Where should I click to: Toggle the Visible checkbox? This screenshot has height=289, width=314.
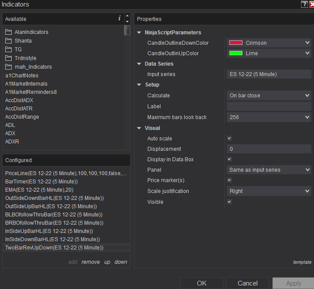(x=229, y=202)
